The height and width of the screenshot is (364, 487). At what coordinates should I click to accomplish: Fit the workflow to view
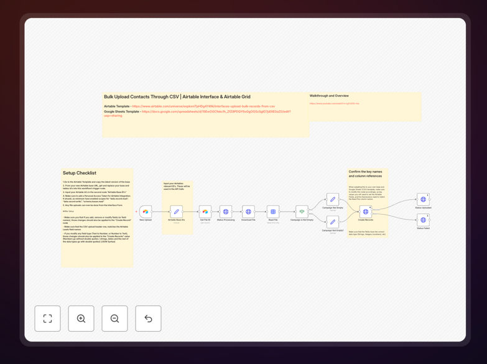[x=47, y=319]
